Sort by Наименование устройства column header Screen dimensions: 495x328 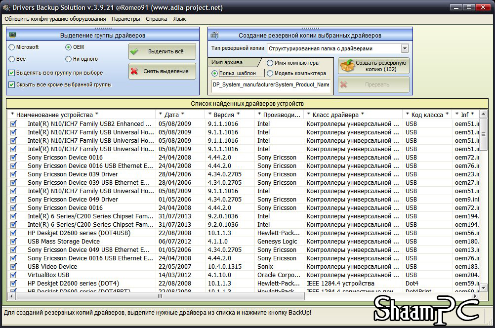click(x=81, y=115)
